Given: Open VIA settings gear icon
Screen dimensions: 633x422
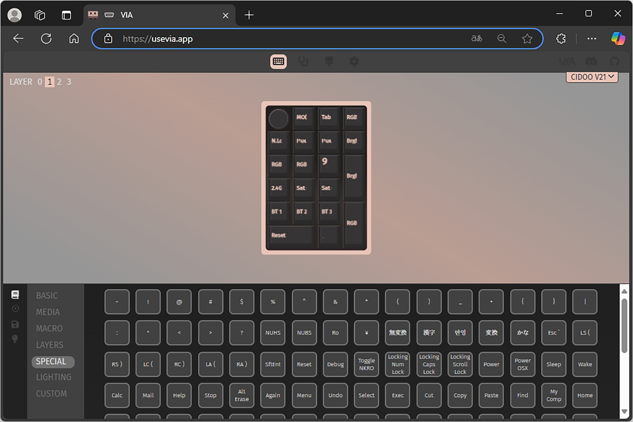Looking at the screenshot, I should coord(354,61).
